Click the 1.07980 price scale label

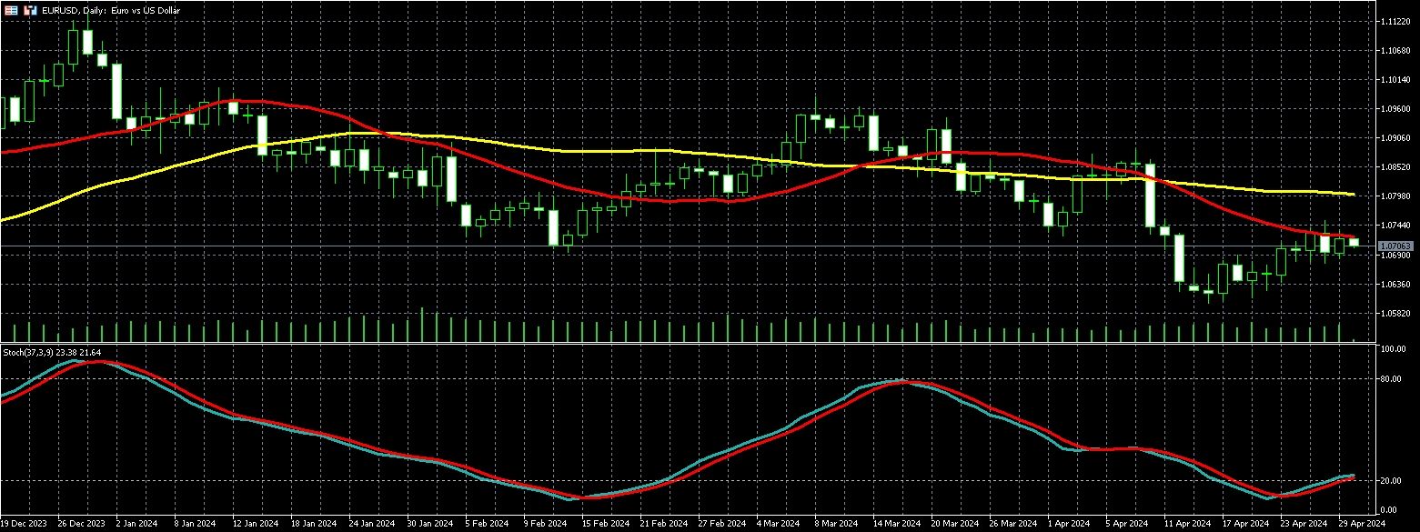1394,196
